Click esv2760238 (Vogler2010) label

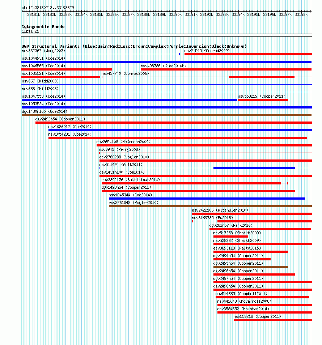[x=124, y=157]
